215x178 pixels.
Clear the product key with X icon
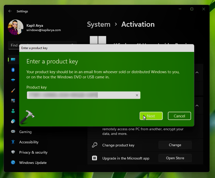click(x=137, y=95)
